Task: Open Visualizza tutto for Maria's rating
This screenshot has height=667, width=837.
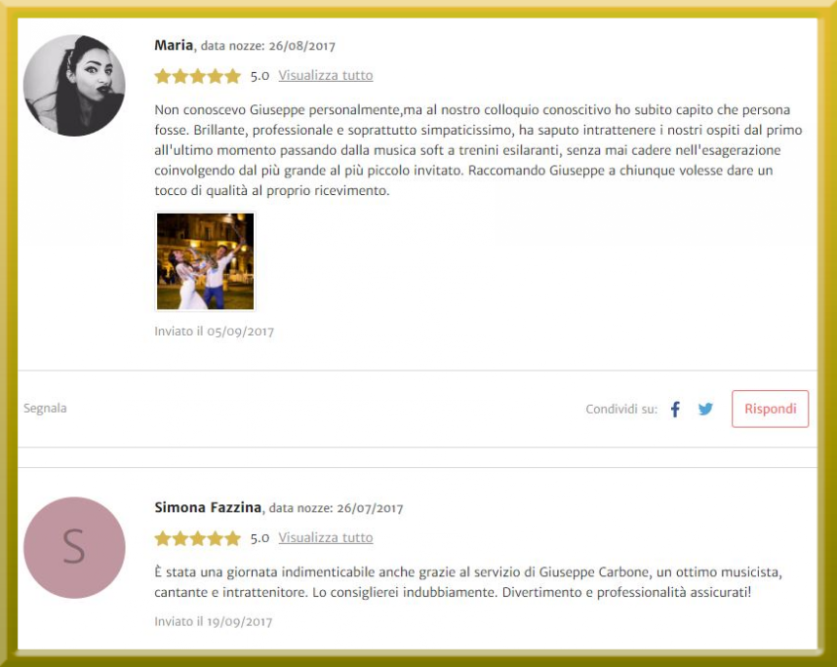Action: (x=326, y=75)
